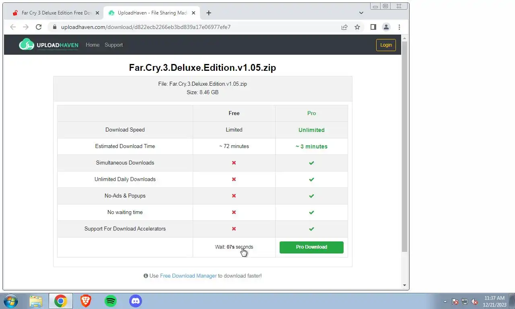Show hidden system tray icons
515x309 pixels.
(445, 301)
